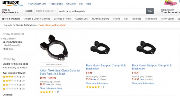Open Today's Deals link
Screen dimensions: 180x96
[56, 4]
